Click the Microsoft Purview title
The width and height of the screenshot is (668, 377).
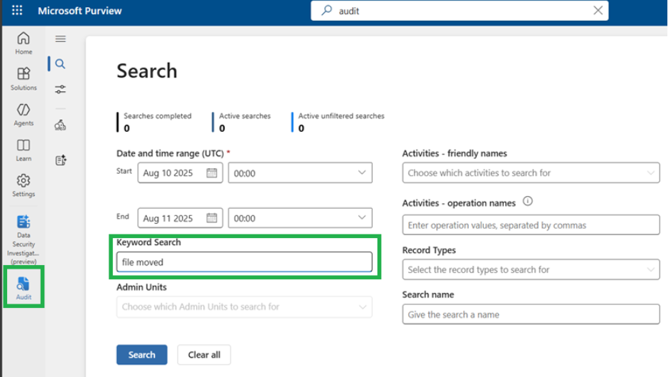point(80,11)
